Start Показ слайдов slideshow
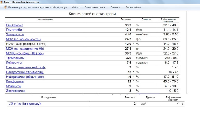 pyautogui.click(x=133, y=7)
